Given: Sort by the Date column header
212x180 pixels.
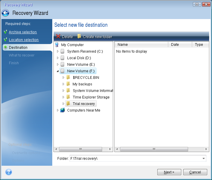Looking at the screenshot, I should [x=179, y=45].
